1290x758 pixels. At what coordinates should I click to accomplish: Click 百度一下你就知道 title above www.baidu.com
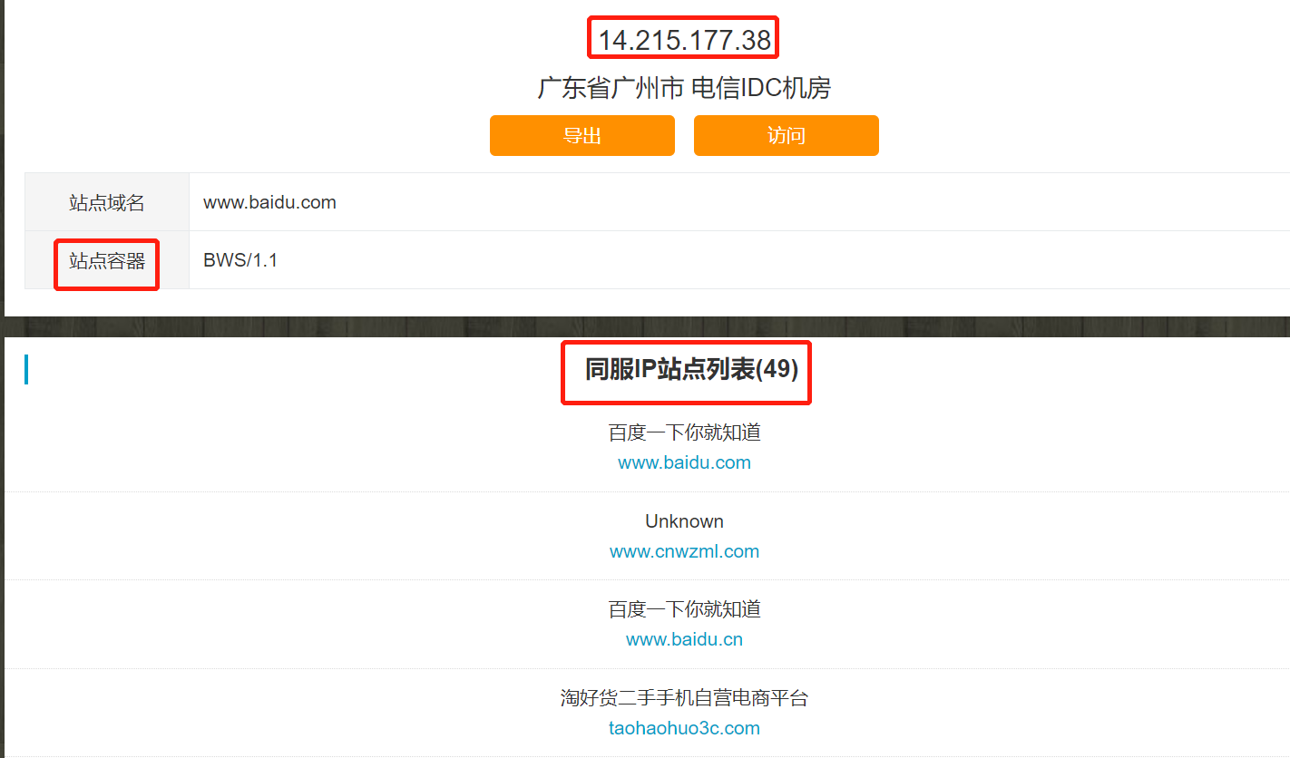pyautogui.click(x=684, y=432)
